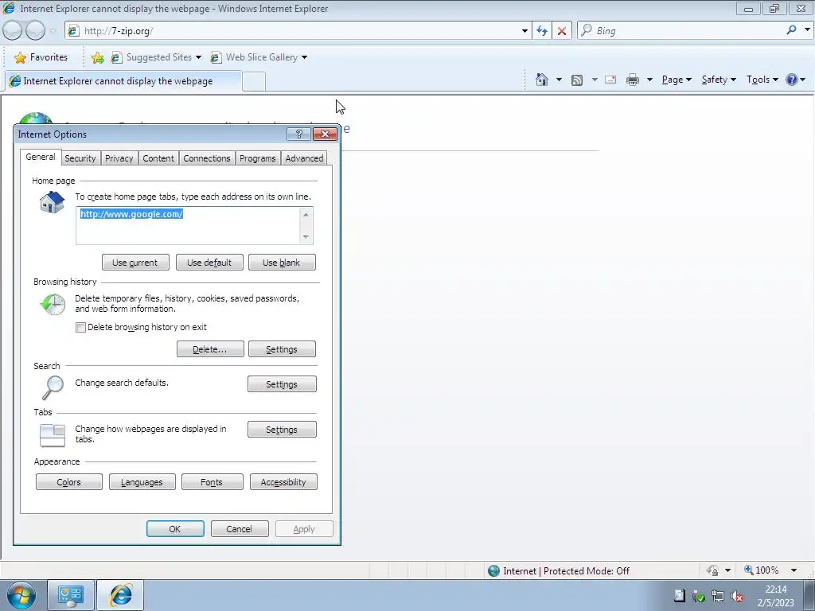This screenshot has height=611, width=815.
Task: Click the Internet Explorer taskbar icon
Action: click(120, 595)
